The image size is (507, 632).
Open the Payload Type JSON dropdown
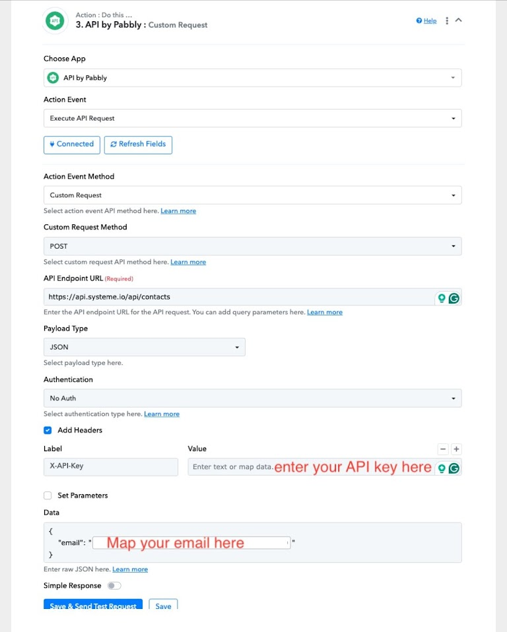[x=145, y=347]
